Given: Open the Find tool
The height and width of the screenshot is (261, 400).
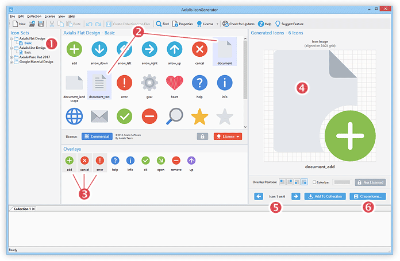Looking at the screenshot, I should 162,24.
